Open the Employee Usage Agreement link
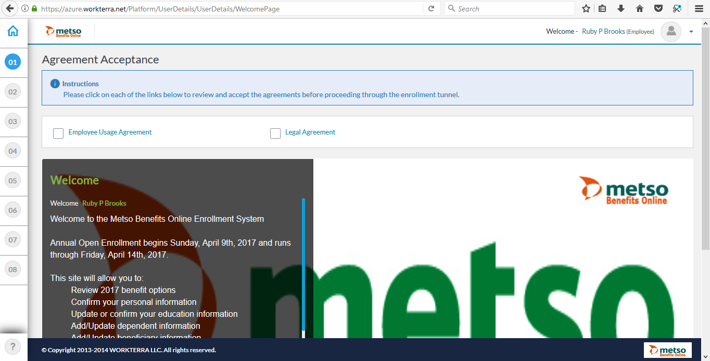Screen dimensions: 710x361 (110, 132)
